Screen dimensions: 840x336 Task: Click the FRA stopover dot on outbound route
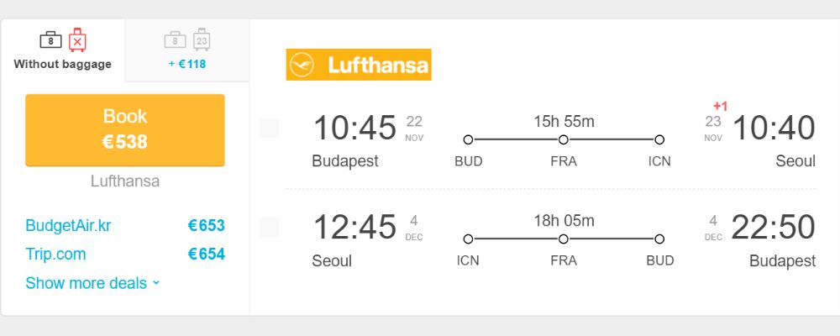[x=563, y=140]
